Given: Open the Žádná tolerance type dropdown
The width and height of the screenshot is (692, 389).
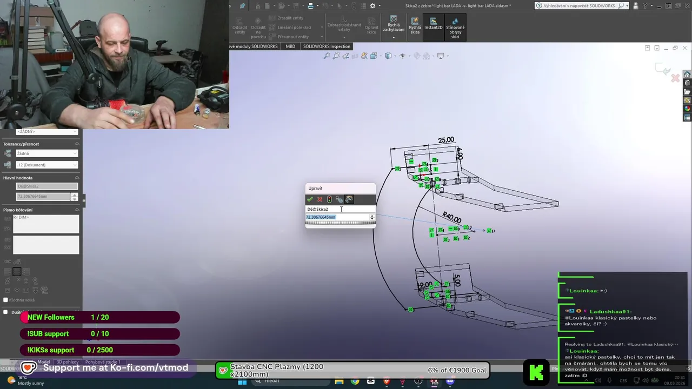Looking at the screenshot, I should pos(47,153).
